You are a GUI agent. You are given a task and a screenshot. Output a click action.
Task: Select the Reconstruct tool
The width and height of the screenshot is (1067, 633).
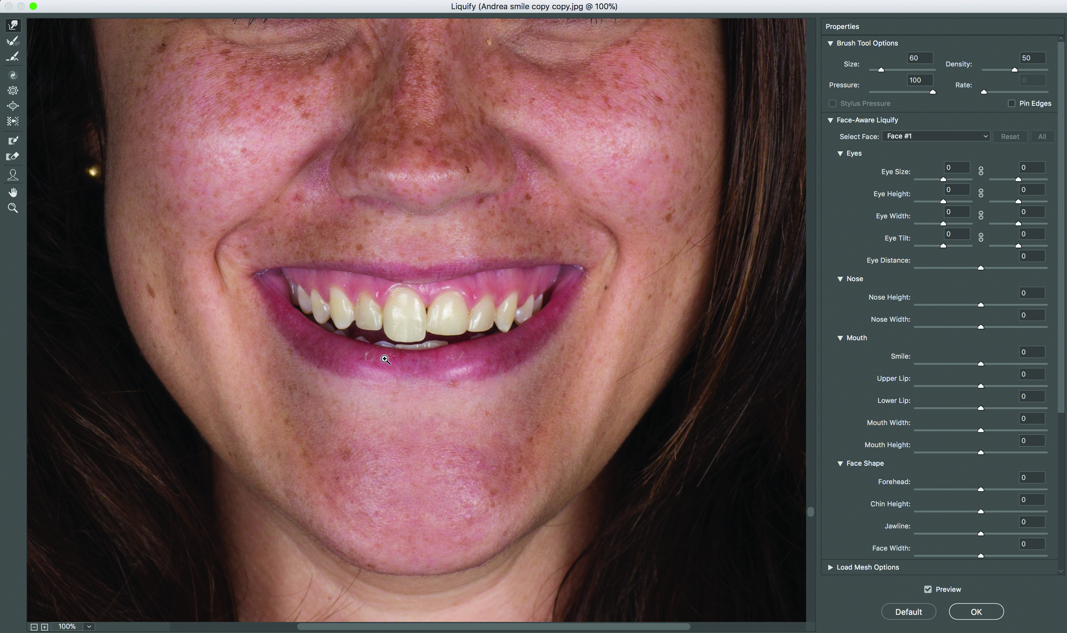(x=13, y=42)
